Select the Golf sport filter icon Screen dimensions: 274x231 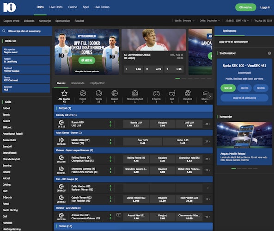pyautogui.click(x=172, y=94)
